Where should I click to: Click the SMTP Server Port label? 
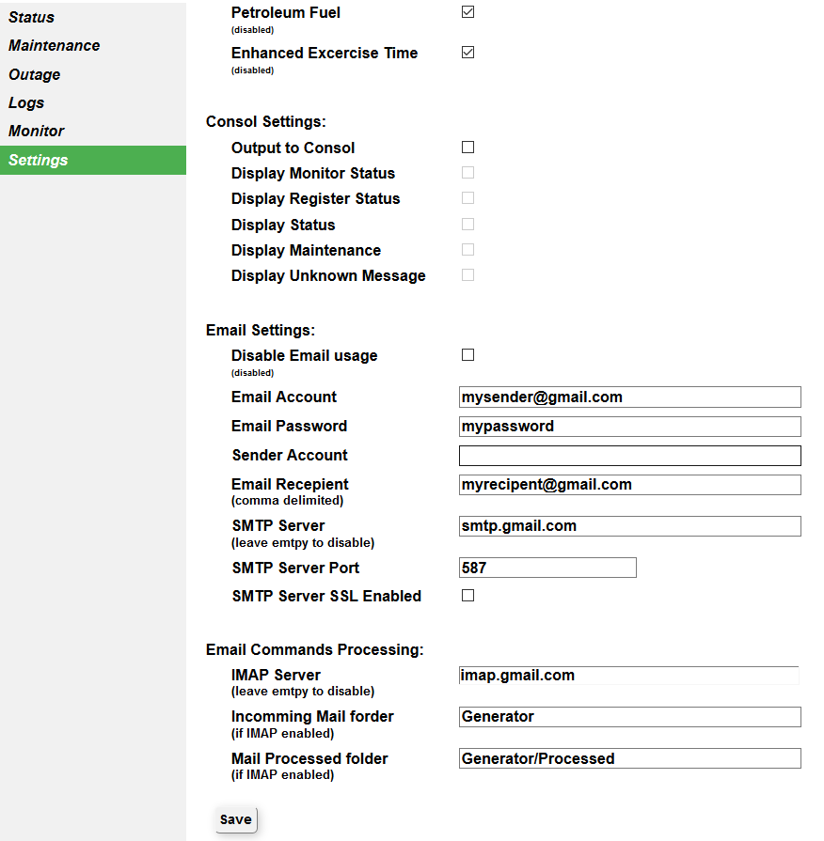click(295, 568)
